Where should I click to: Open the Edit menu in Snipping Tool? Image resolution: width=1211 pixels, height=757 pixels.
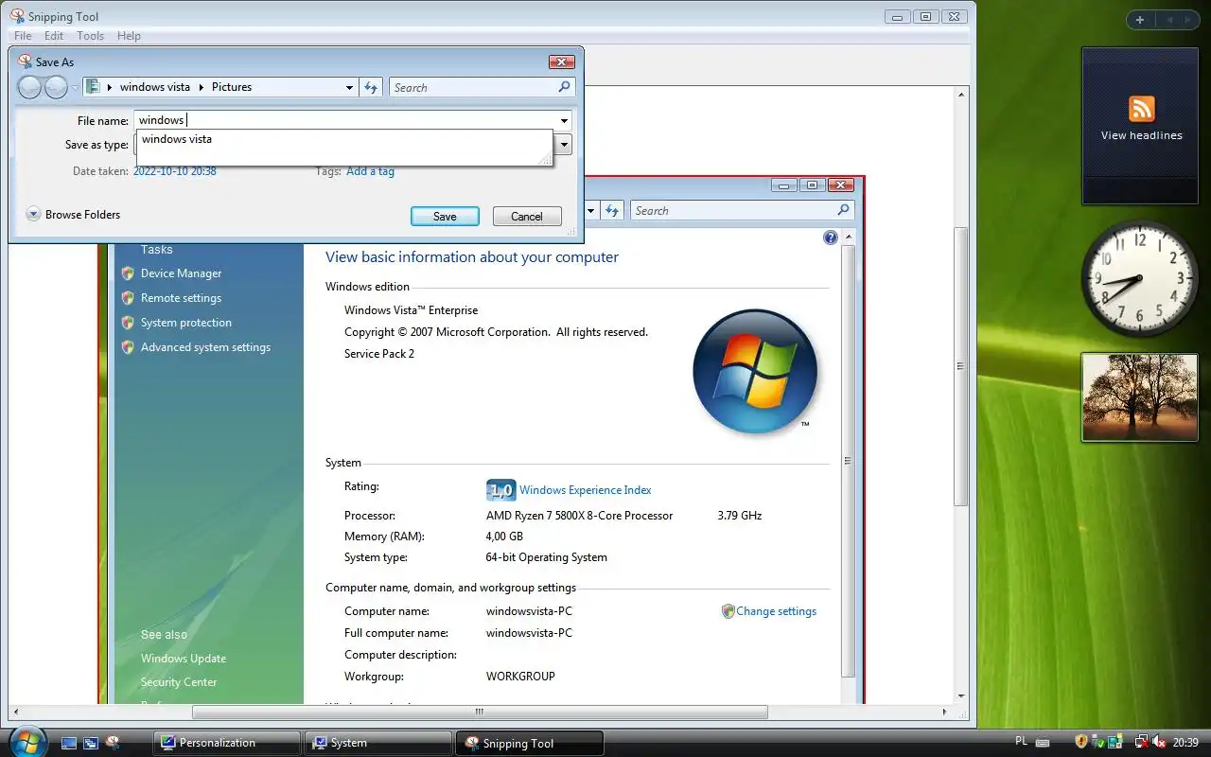tap(54, 36)
